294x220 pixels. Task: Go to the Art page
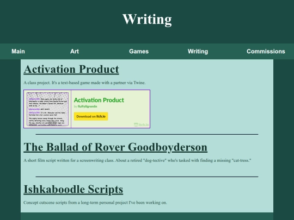[75, 51]
